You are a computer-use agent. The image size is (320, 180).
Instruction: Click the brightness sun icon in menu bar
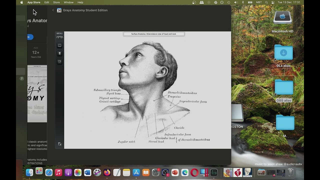[209, 2]
